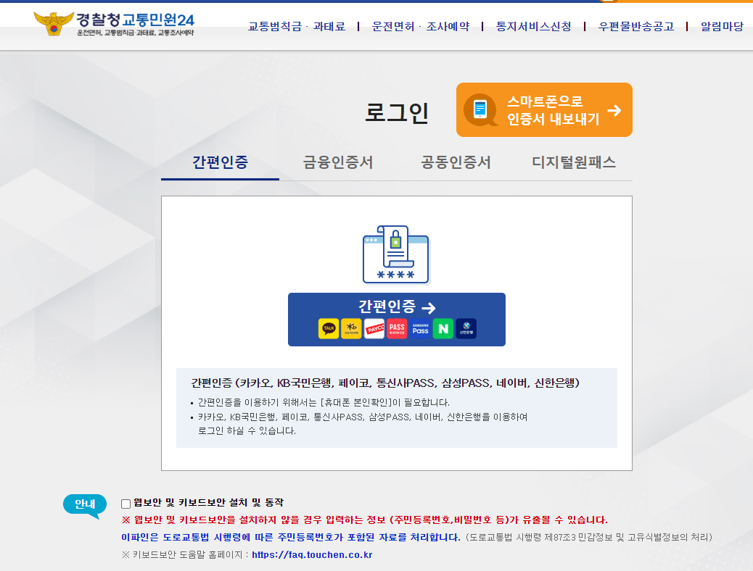The height and width of the screenshot is (571, 753).
Task: Open the 우편물반송공고 menu
Action: click(635, 26)
